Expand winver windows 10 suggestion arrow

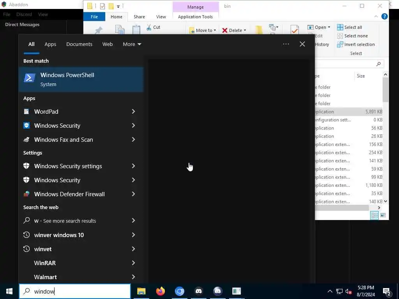pos(133,235)
